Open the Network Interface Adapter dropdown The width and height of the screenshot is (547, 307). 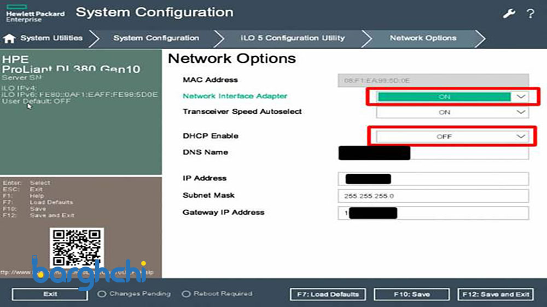pos(452,97)
